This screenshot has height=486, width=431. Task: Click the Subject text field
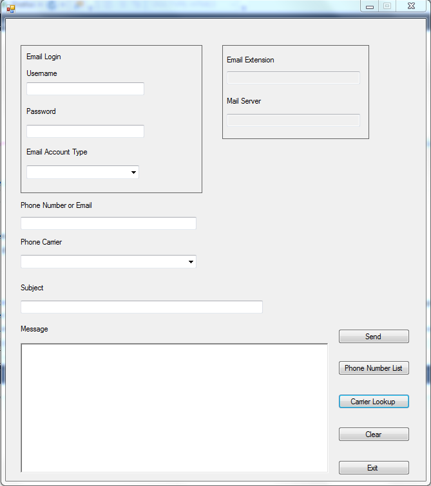142,307
